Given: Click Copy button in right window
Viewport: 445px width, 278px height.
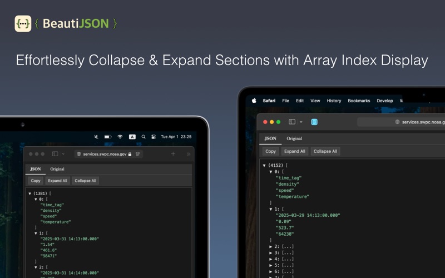Looking at the screenshot, I should click(x=270, y=151).
